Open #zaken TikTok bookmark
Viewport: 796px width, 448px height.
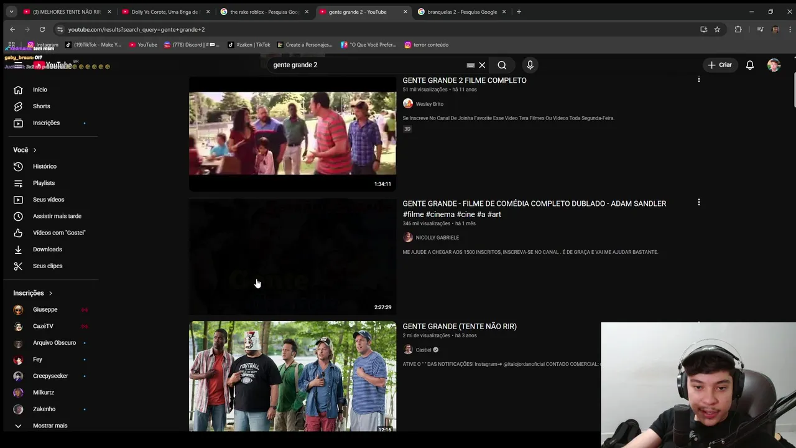(x=249, y=45)
